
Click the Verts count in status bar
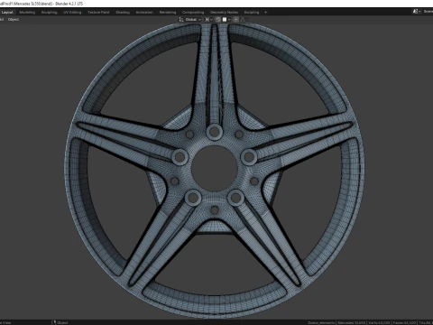(379, 322)
